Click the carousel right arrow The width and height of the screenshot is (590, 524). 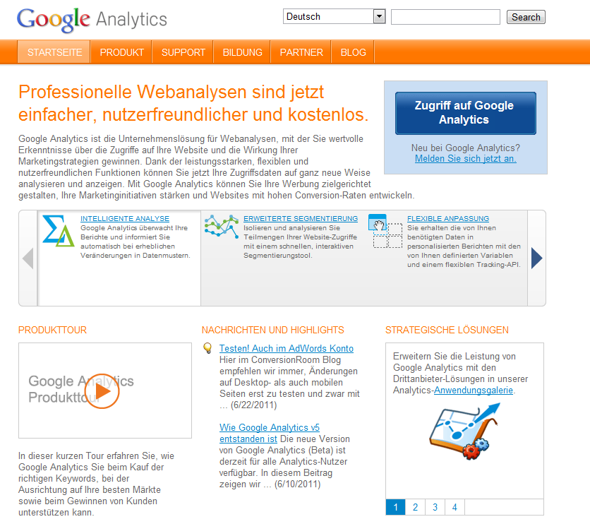coord(536,258)
